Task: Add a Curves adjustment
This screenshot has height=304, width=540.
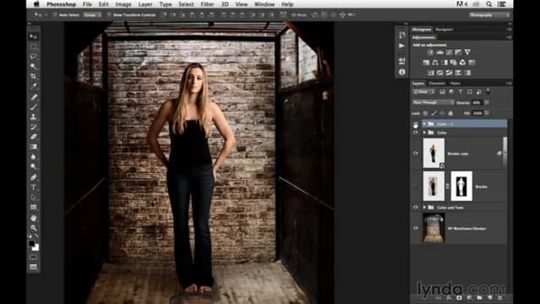Action: click(x=449, y=52)
